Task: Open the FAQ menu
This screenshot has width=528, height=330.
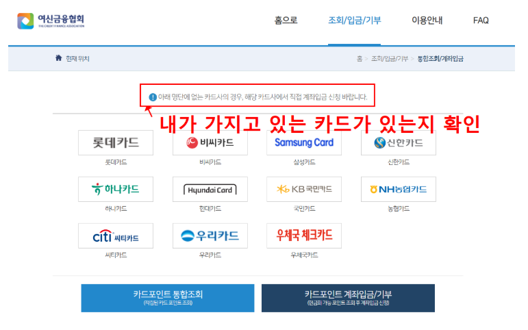Action: (x=481, y=21)
